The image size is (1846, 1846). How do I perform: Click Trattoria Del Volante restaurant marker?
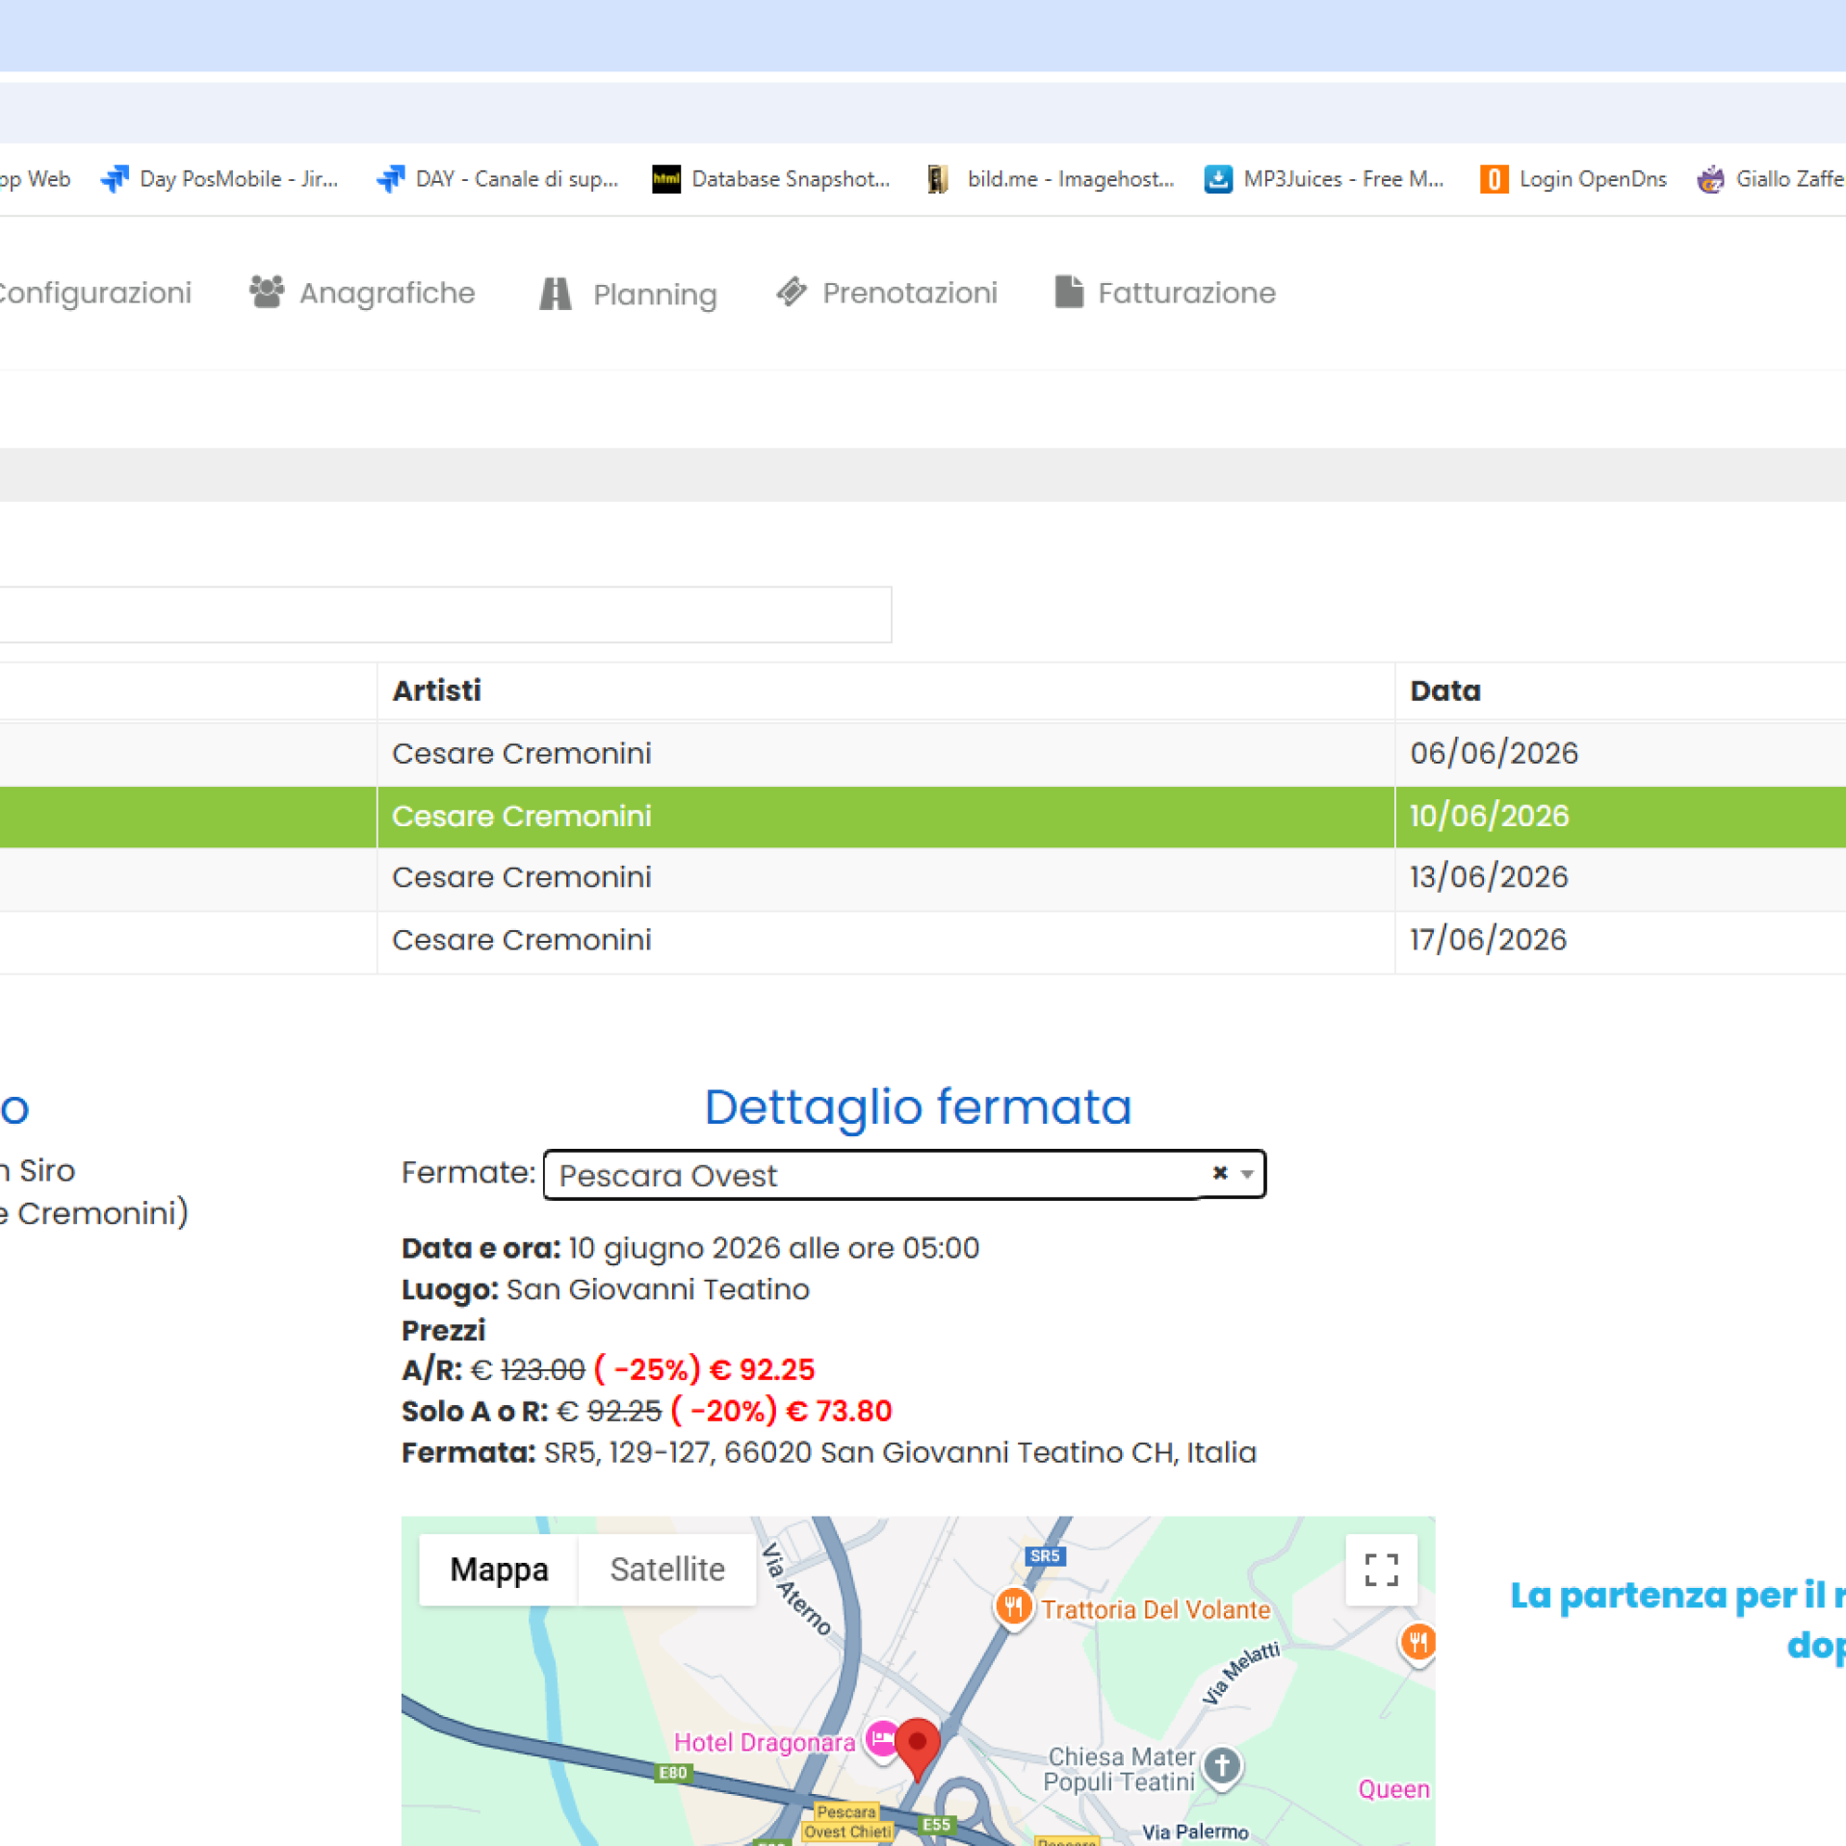pyautogui.click(x=1013, y=1607)
